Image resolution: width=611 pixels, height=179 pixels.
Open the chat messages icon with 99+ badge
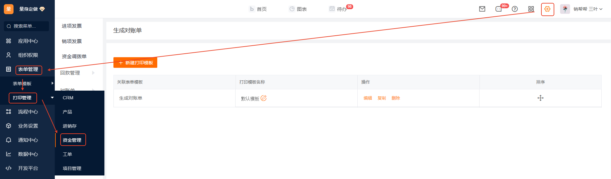click(499, 9)
